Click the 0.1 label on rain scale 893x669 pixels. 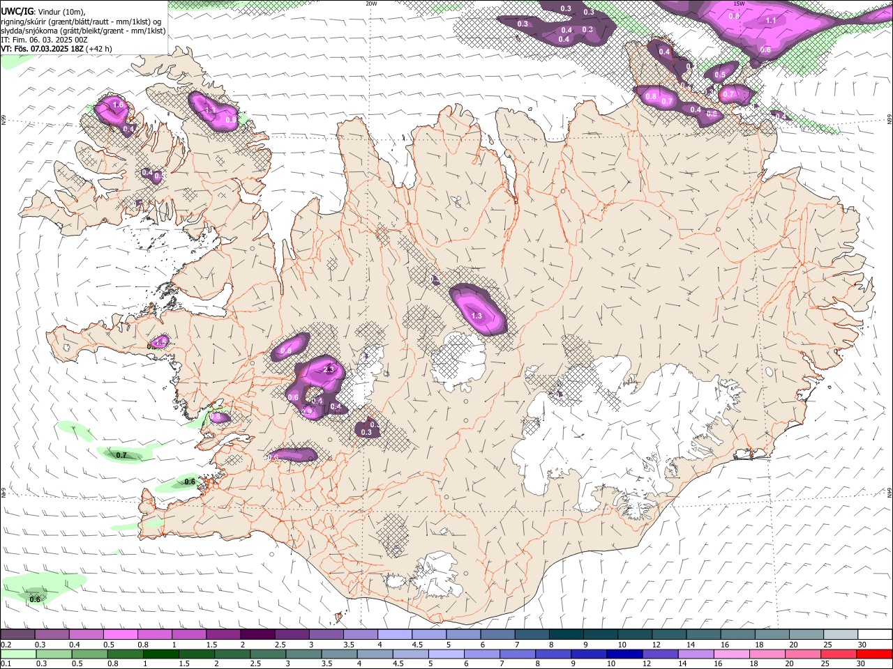pos(6,664)
